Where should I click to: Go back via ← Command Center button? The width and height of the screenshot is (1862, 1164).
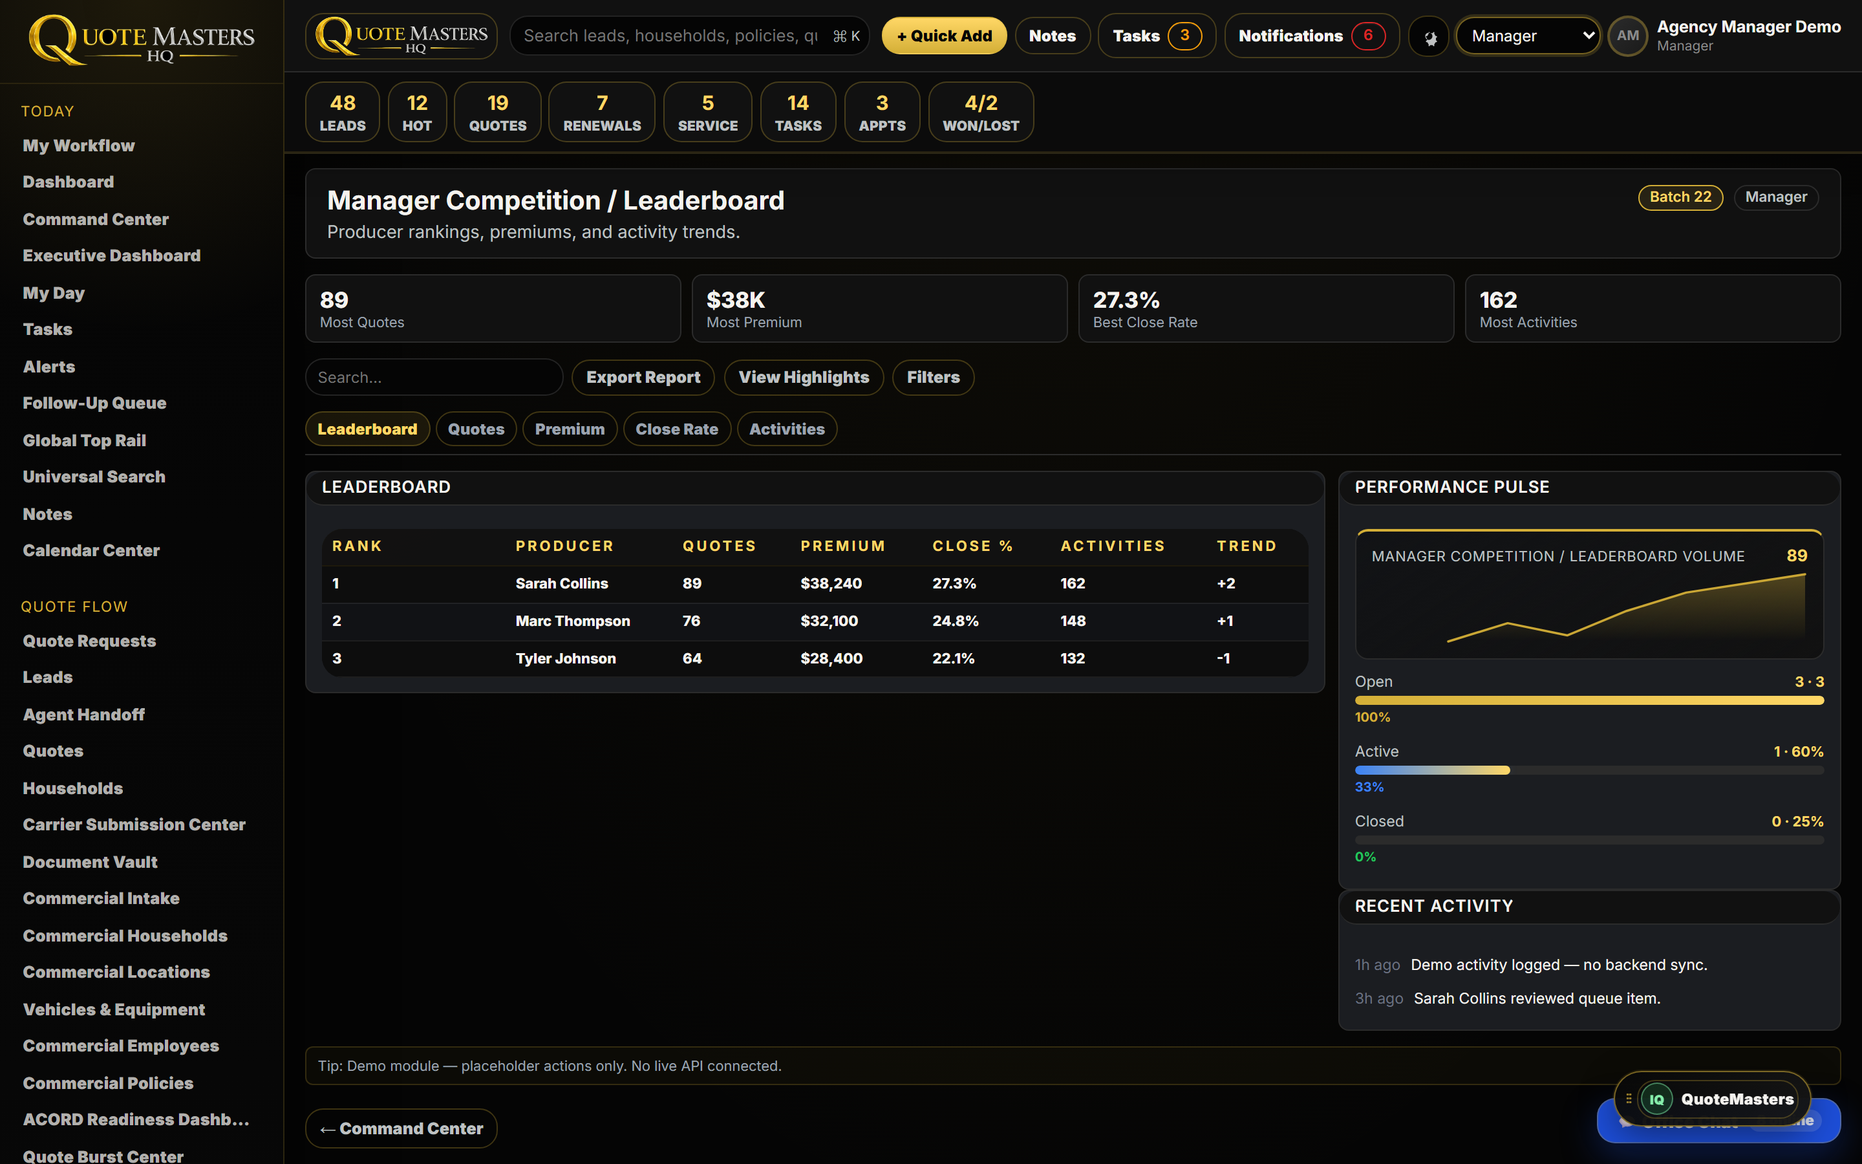(401, 1128)
